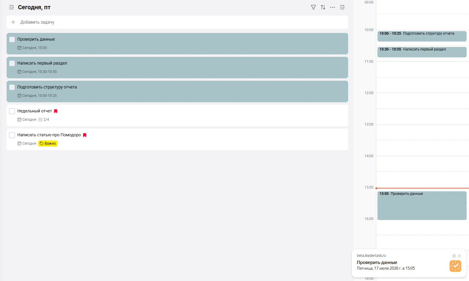469x281 pixels.
Task: Click calendar icon under Написать первый раздел
Action: click(19, 72)
